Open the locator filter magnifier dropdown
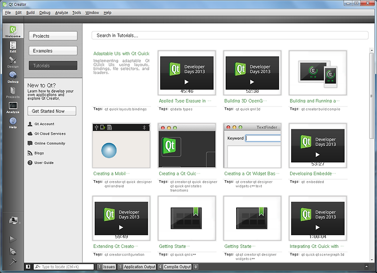Screen dimensions: 377x273 tap(38, 267)
